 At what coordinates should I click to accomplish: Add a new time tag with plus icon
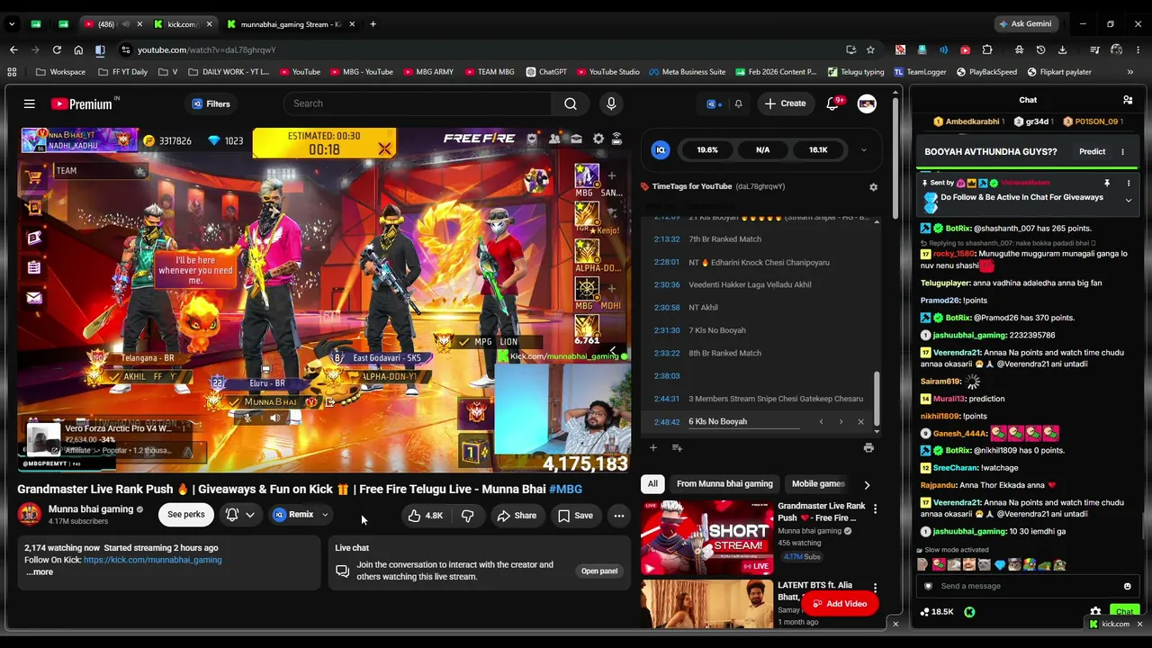coord(653,447)
